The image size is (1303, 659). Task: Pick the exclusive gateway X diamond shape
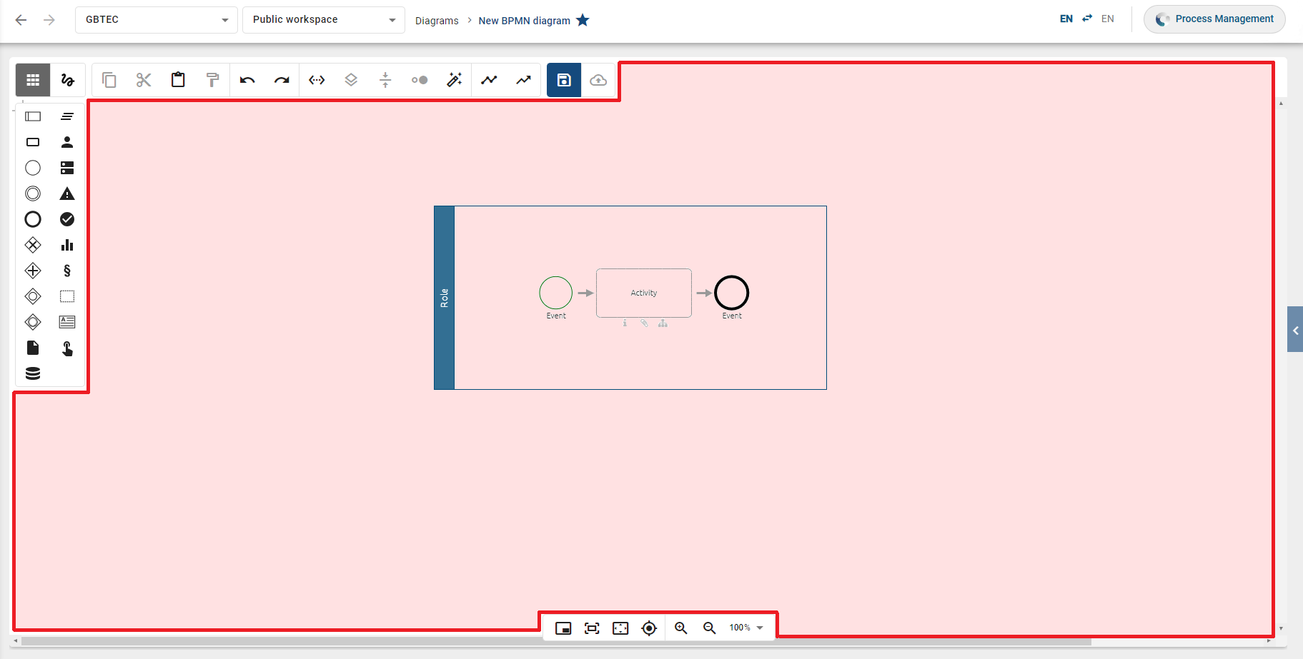[33, 245]
